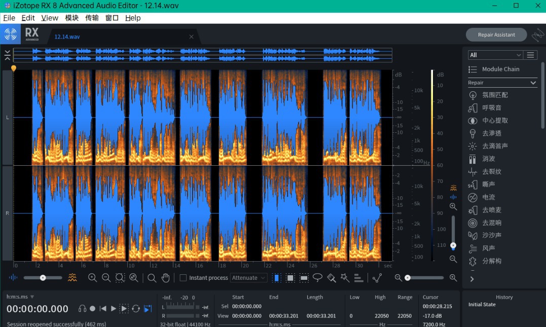Open the Breath Control (呼吸音) module
546x327 pixels.
(x=485, y=107)
